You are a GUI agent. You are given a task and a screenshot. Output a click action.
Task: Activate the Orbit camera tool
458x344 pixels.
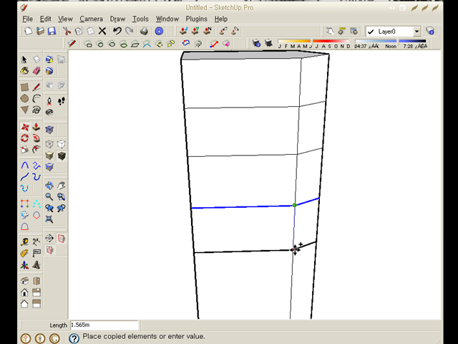(x=49, y=186)
